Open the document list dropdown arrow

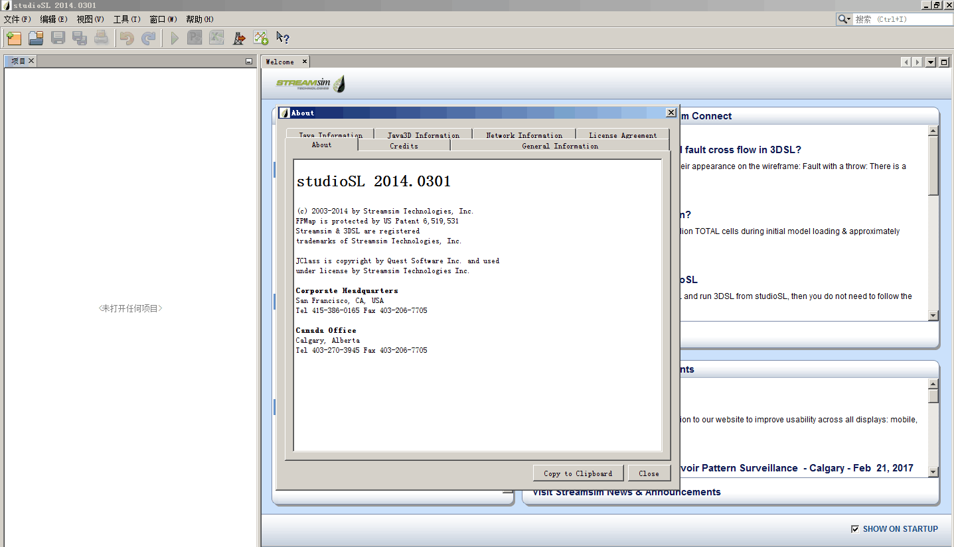pos(931,62)
